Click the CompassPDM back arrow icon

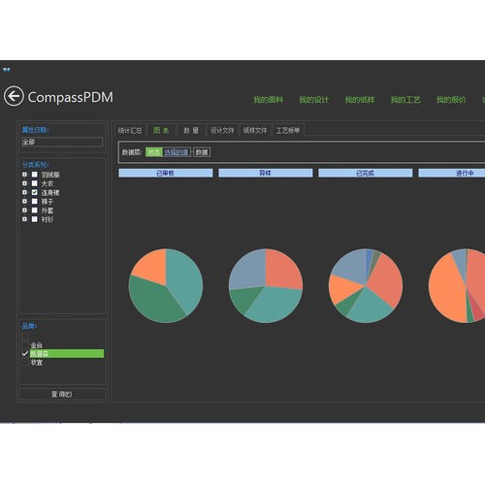click(x=14, y=96)
